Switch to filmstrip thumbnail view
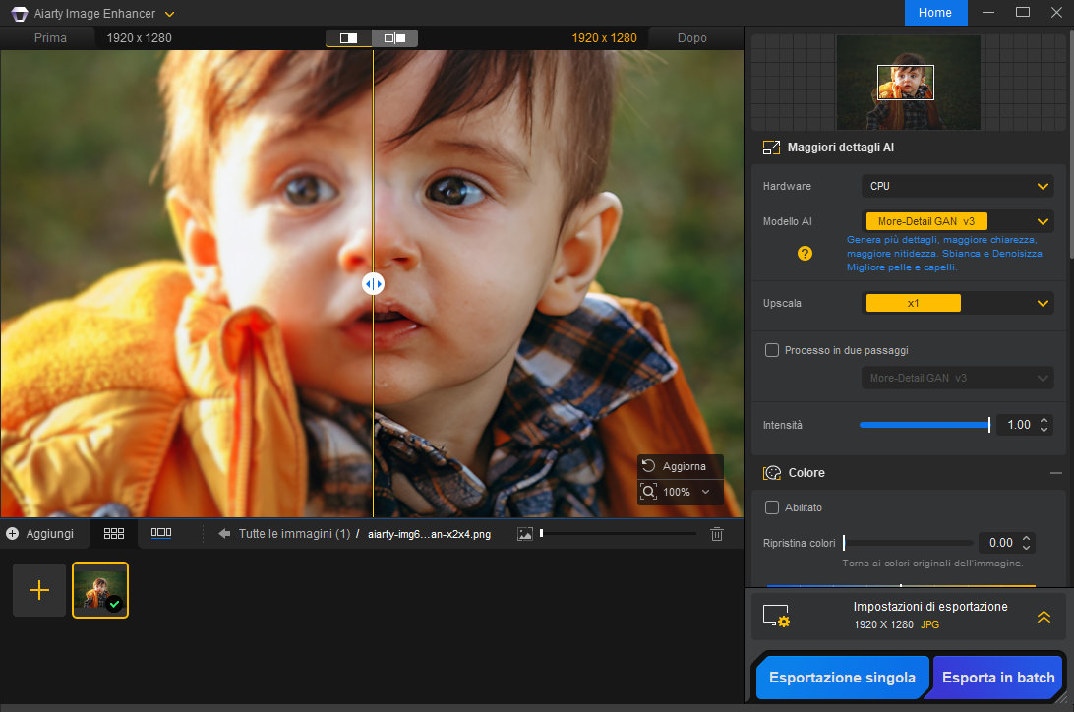Viewport: 1074px width, 712px height. pos(161,533)
